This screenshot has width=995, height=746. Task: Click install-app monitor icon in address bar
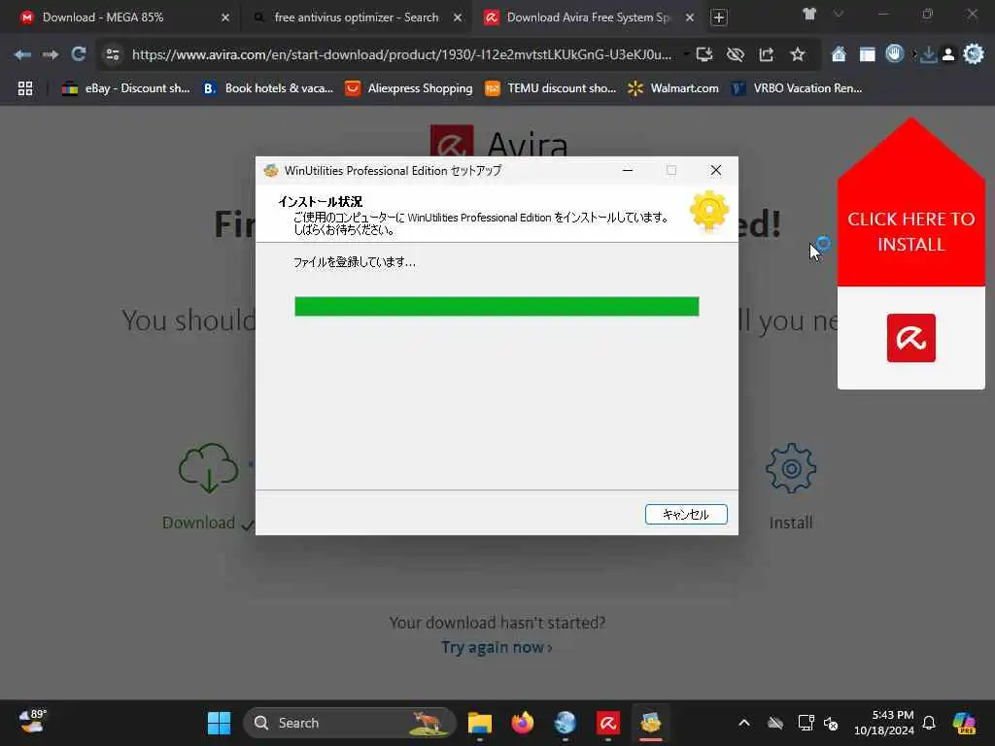(704, 55)
